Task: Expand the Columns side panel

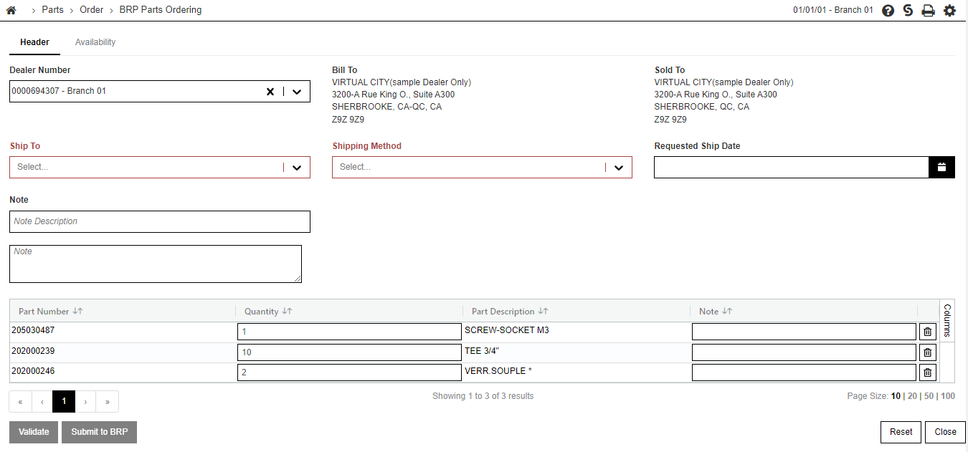Action: pos(947,320)
